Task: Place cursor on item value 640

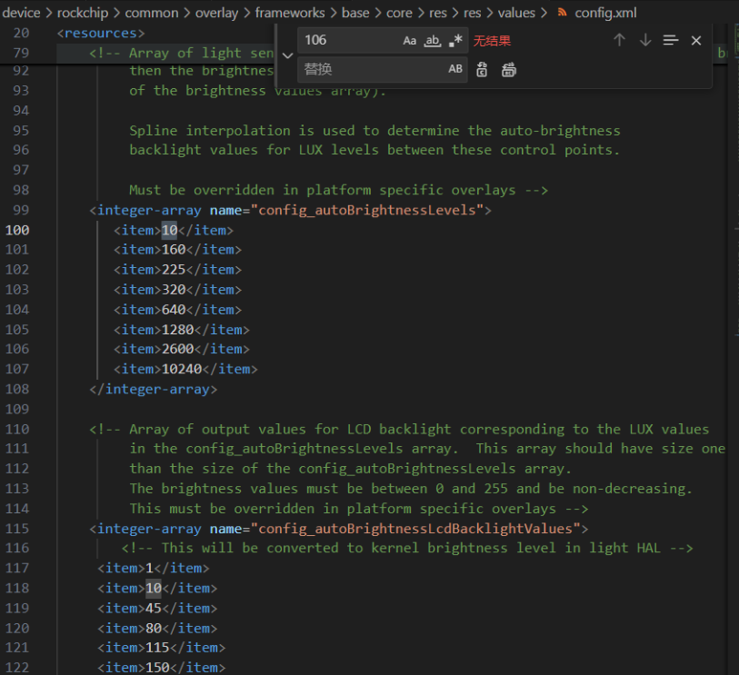Action: tap(174, 310)
